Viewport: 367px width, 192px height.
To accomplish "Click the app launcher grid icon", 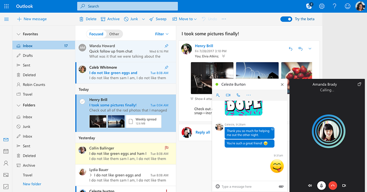I will pos(6,6).
